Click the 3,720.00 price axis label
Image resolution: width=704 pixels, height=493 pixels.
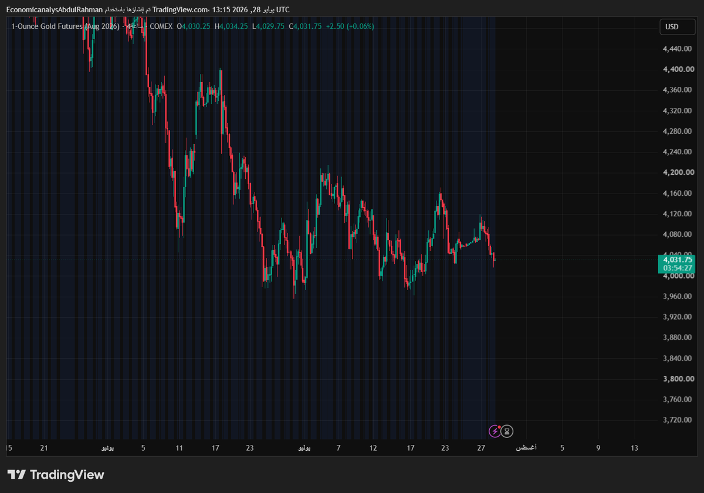point(677,420)
